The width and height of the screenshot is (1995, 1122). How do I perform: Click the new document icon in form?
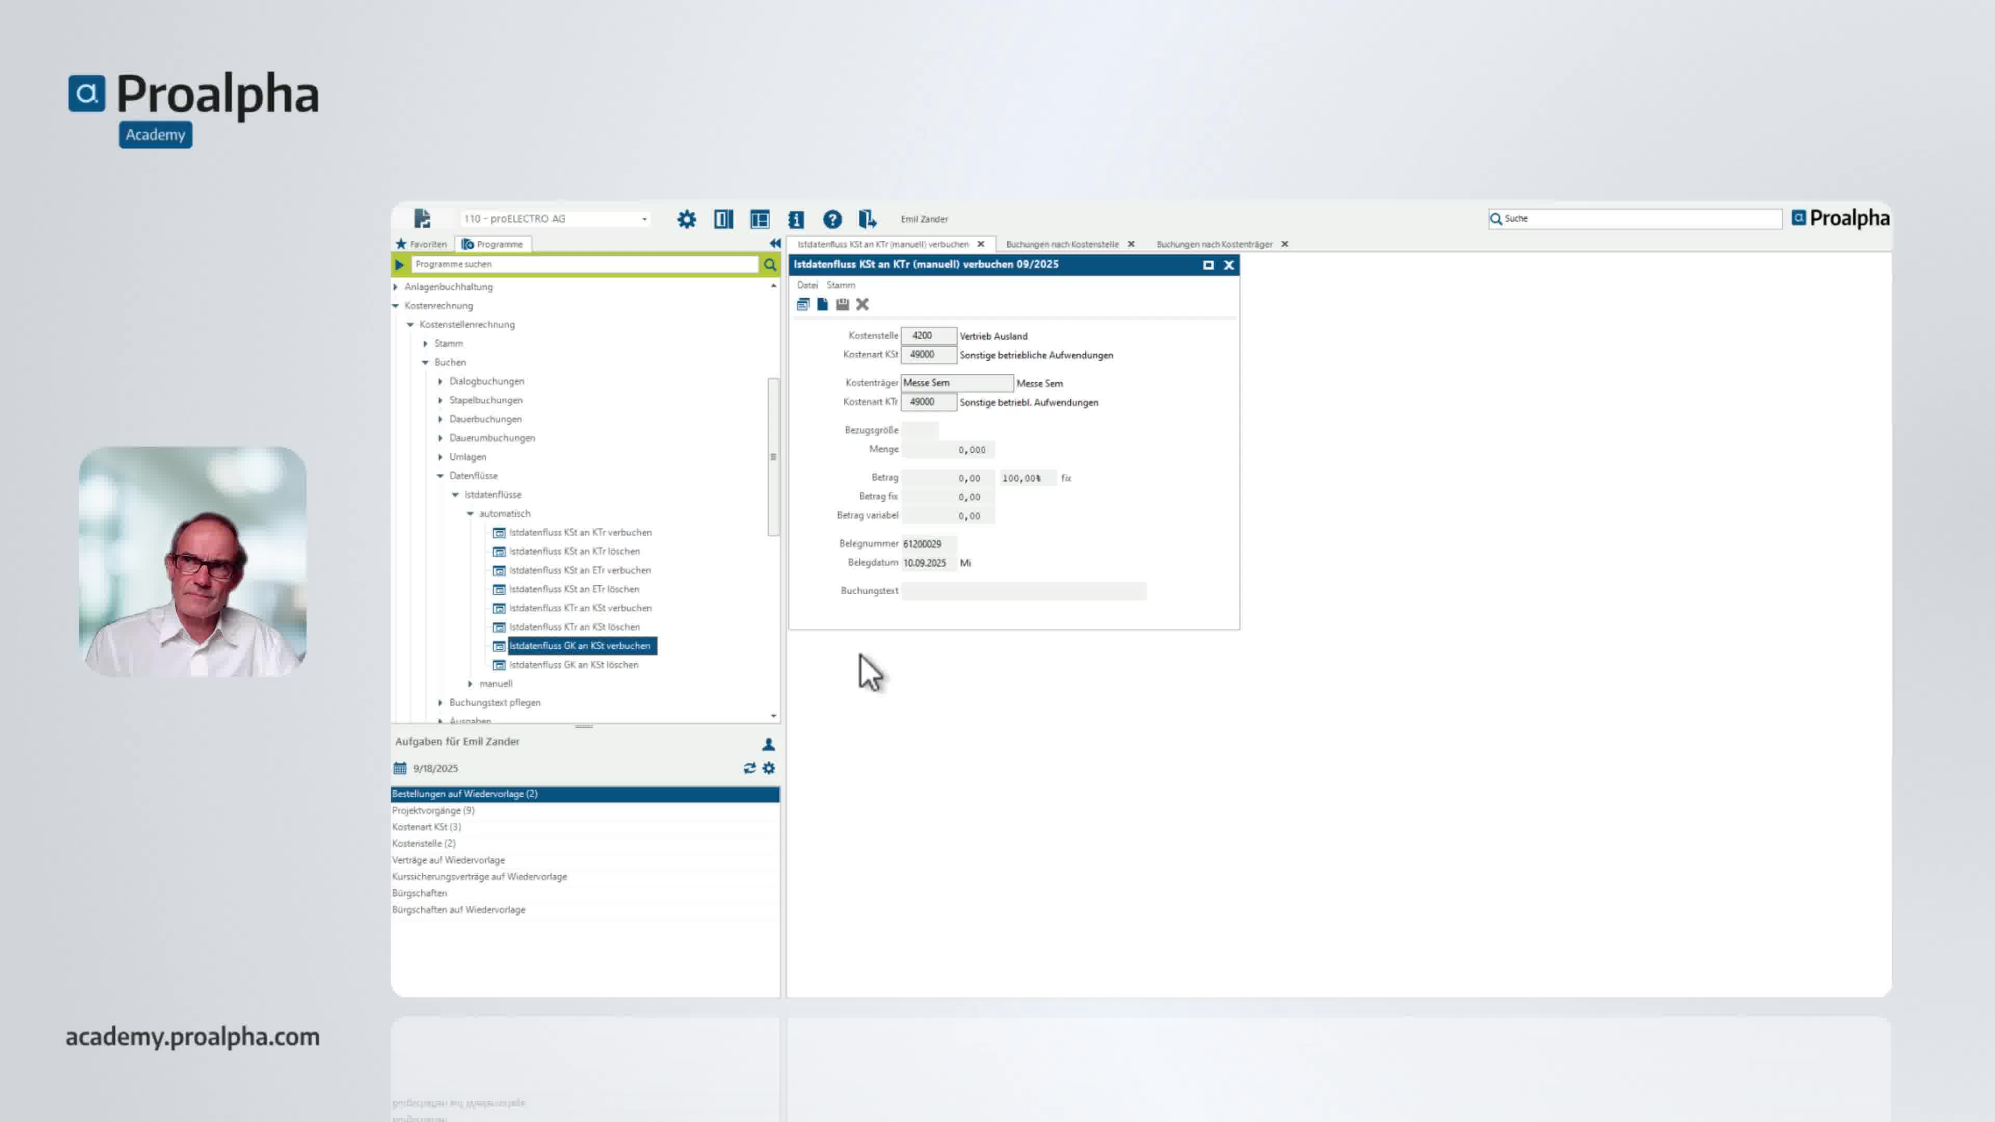[x=822, y=304]
